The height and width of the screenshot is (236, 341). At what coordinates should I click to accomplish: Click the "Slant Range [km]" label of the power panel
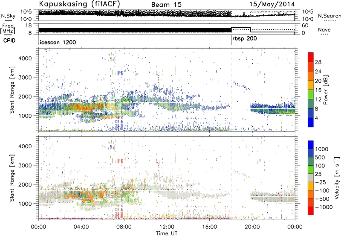pos(12,90)
